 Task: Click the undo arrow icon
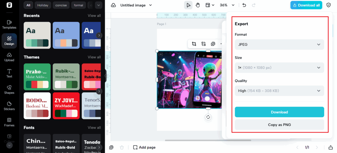[244, 5]
